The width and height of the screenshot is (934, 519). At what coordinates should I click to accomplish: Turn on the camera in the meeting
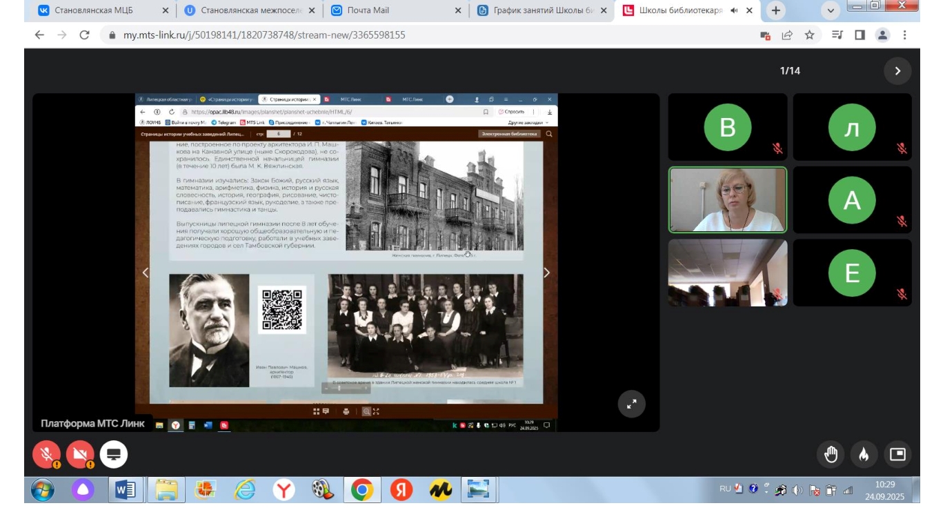pyautogui.click(x=80, y=454)
